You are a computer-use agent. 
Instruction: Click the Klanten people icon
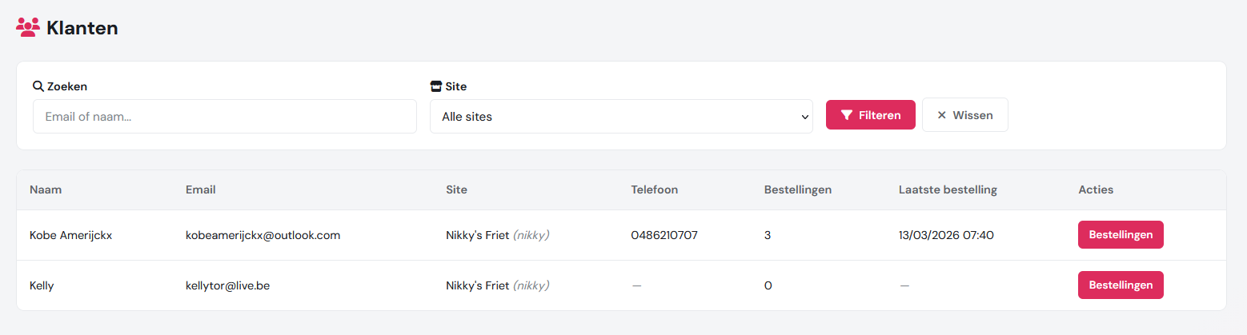point(28,27)
